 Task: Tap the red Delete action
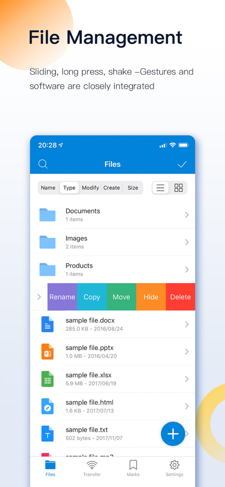tap(181, 297)
